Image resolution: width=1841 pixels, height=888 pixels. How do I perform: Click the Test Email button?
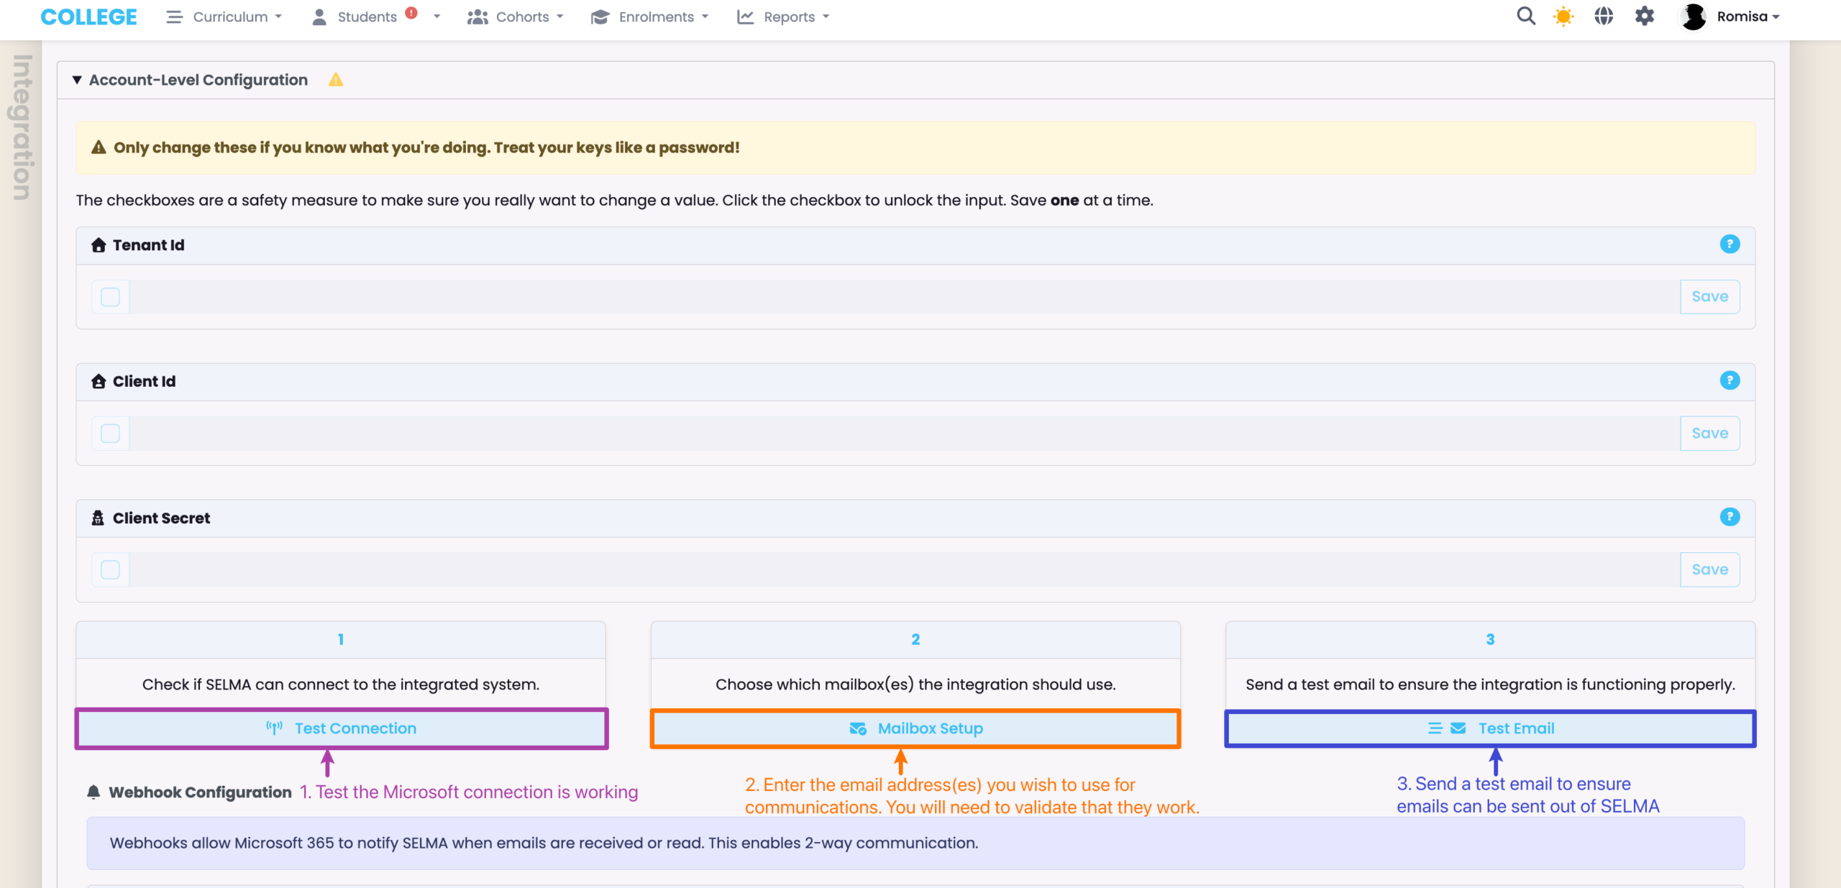pos(1490,728)
